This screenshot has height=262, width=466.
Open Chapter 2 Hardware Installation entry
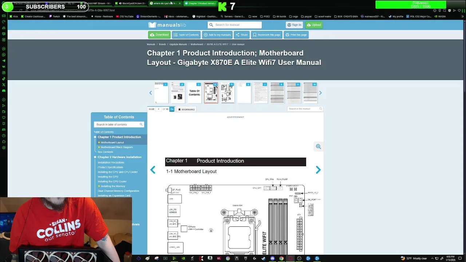[119, 157]
